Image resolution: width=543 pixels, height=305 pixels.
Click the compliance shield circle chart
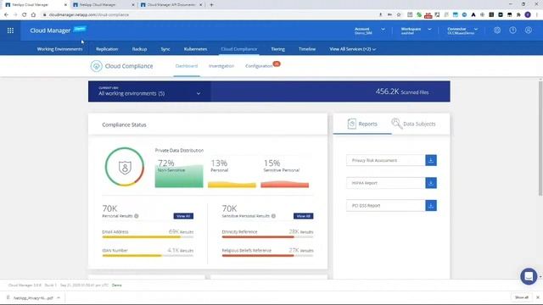pyautogui.click(x=125, y=168)
